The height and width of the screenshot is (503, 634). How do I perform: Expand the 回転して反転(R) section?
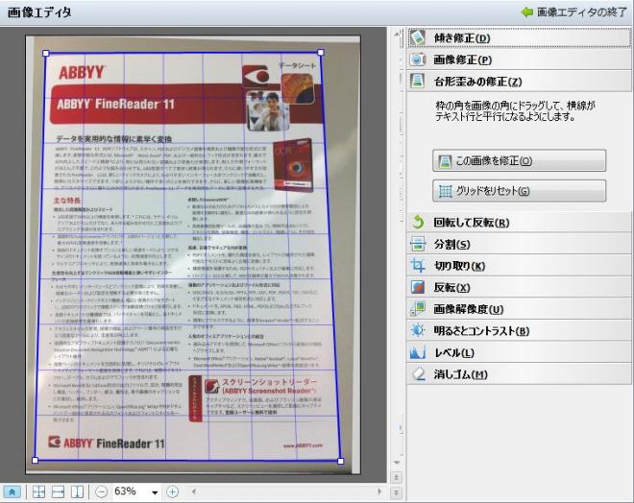519,222
